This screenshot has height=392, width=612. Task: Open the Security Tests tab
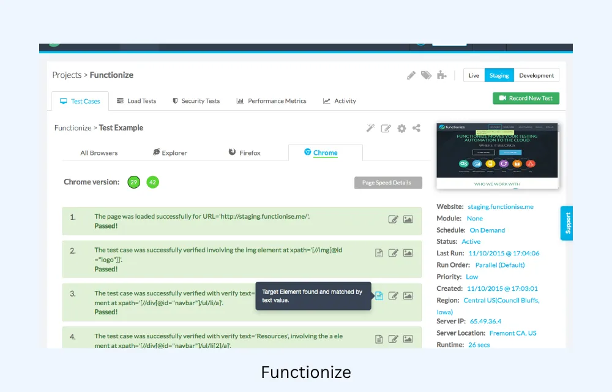(196, 100)
